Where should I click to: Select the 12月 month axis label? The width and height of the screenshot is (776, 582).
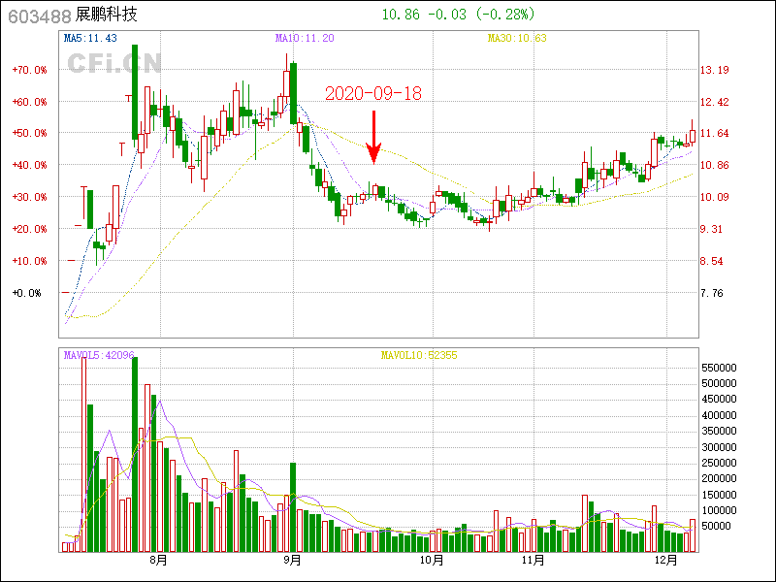(664, 561)
